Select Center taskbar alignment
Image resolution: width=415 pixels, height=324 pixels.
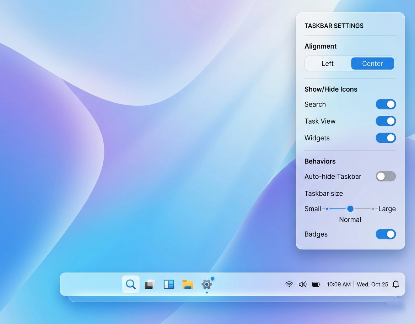point(372,64)
